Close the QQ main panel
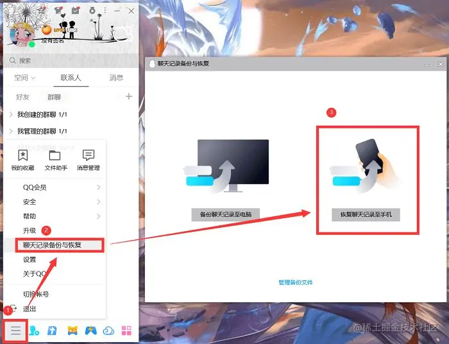This screenshot has height=344, width=449. [x=131, y=11]
